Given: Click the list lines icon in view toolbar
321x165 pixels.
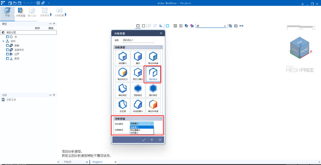Looking at the screenshot, I should click(x=161, y=26).
